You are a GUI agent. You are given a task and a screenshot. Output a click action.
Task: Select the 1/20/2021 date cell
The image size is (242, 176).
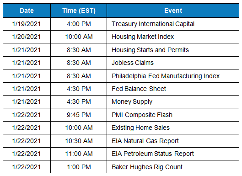point(27,37)
